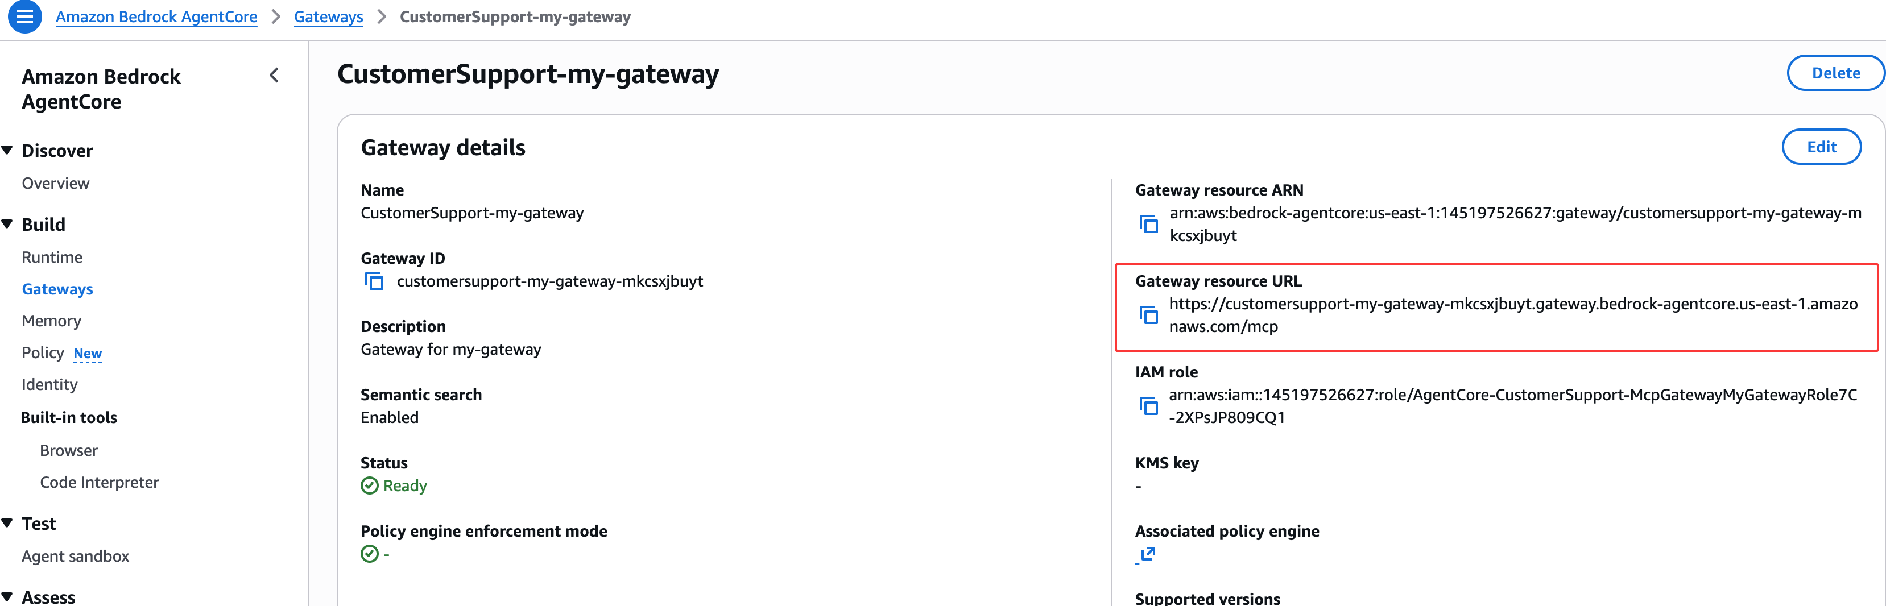
Task: Select Agent sandbox in sidebar
Action: 76,556
